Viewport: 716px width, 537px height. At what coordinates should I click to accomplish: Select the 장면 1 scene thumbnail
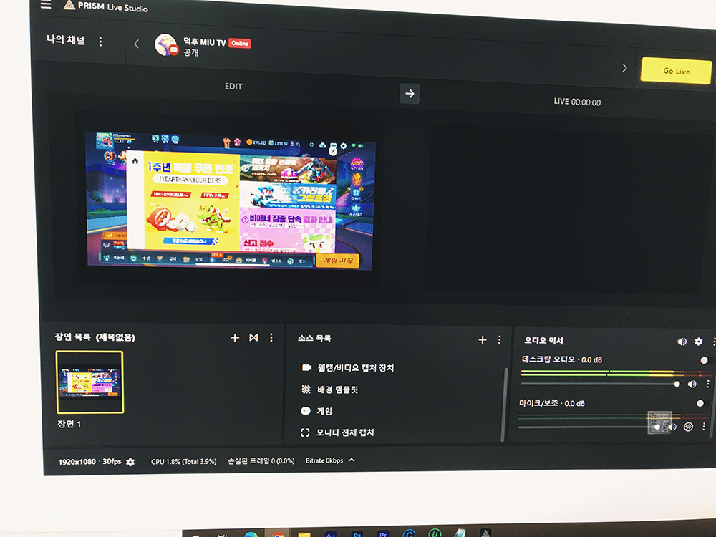(89, 382)
